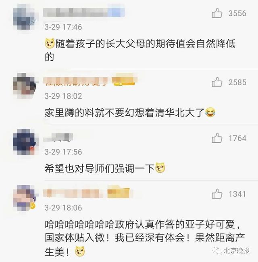Open the first commenter's avatar

(25, 17)
